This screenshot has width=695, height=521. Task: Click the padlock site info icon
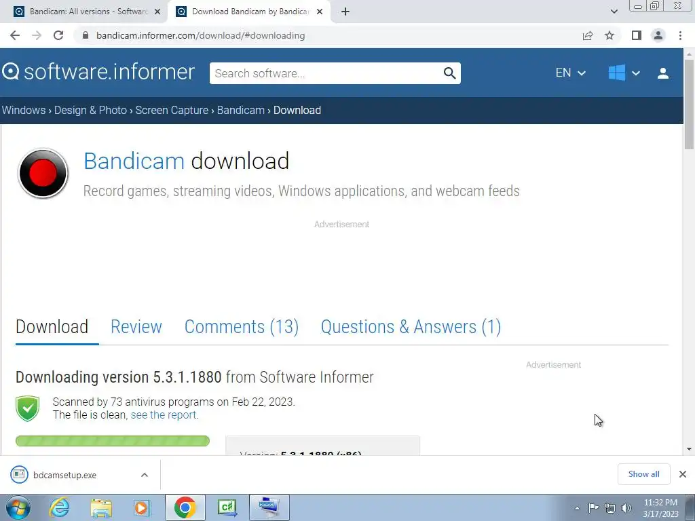[x=86, y=35]
